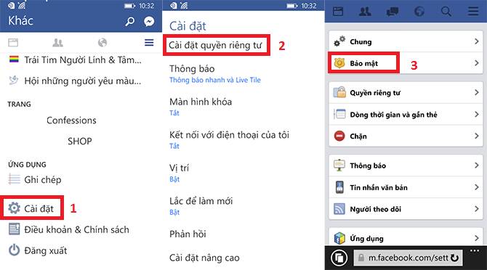Open news feed tab icon in left panel
The height and width of the screenshot is (270, 487).
[x=13, y=43]
